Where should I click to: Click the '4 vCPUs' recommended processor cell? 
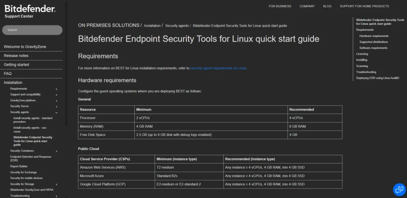click(x=315, y=118)
